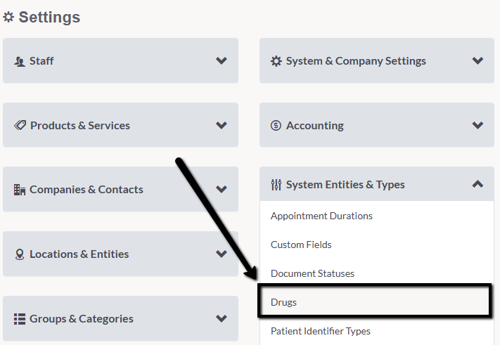Expand Products & Services with its chevron
Screen dimensions: 500x345
[222, 125]
